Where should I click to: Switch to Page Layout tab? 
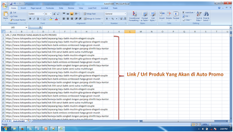tap(36, 8)
